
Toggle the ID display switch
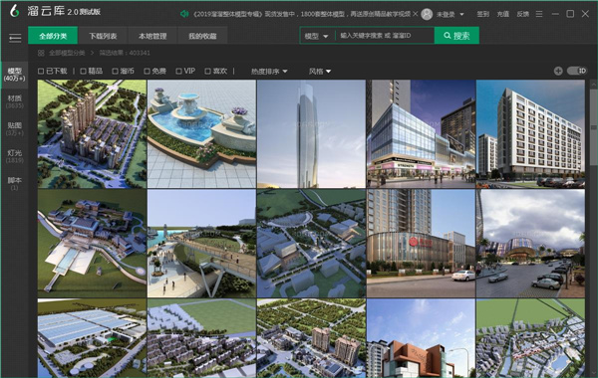tap(576, 71)
